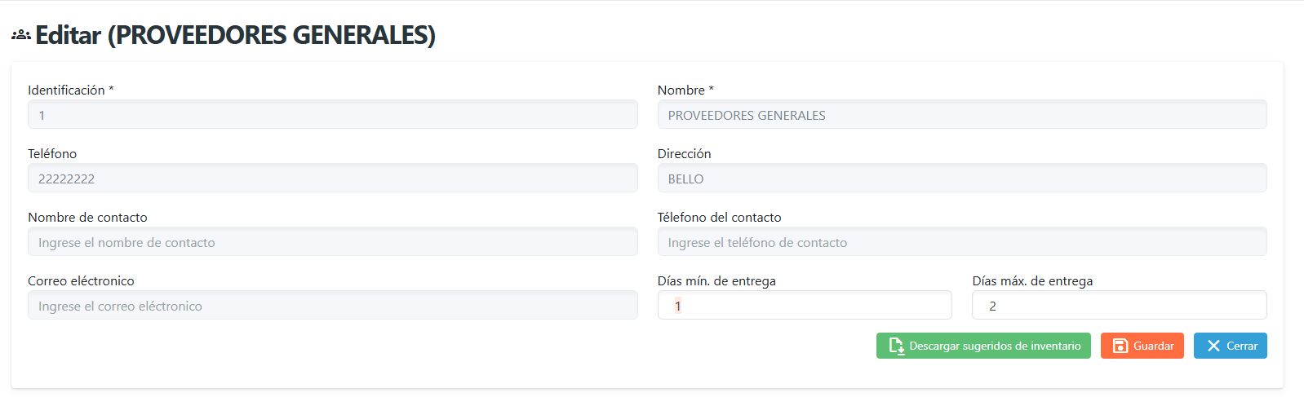The image size is (1304, 397).
Task: Save the changes with the Guardar button
Action: click(1142, 346)
